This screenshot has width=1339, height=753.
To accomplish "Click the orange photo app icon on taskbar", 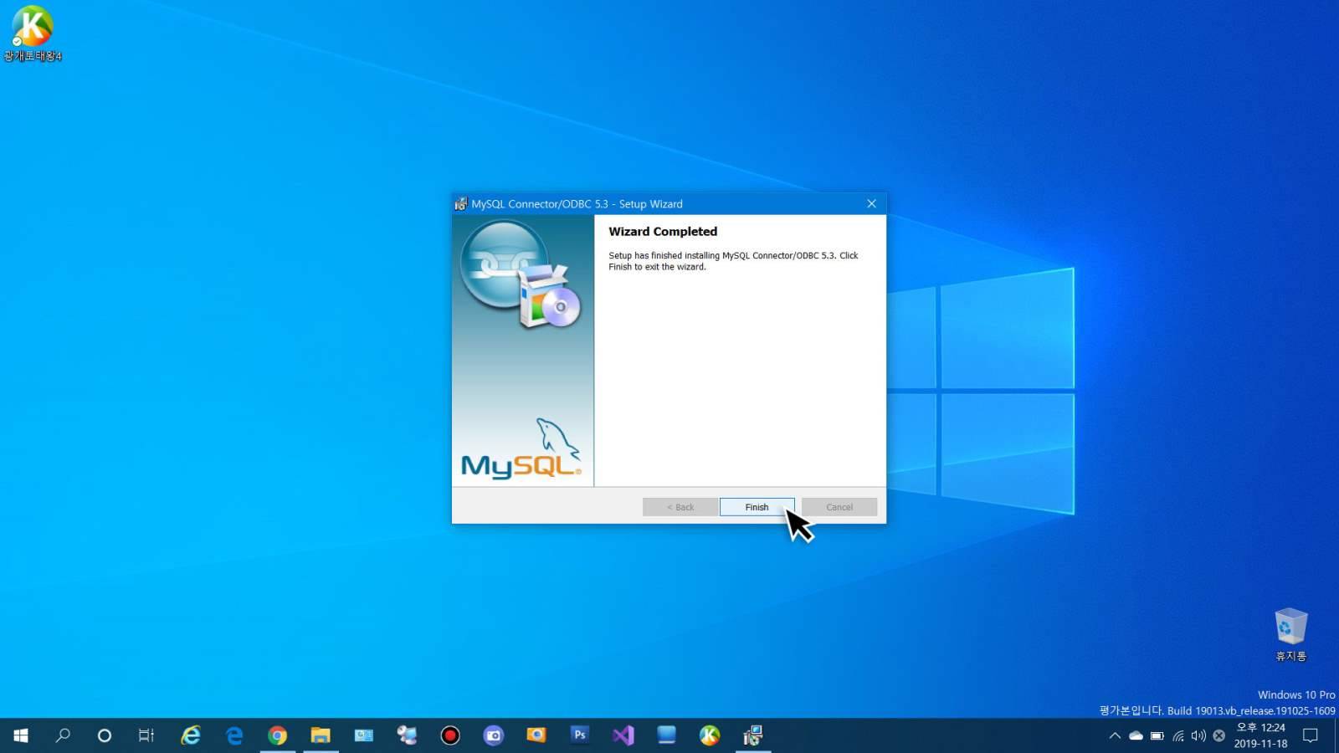I will pyautogui.click(x=536, y=735).
